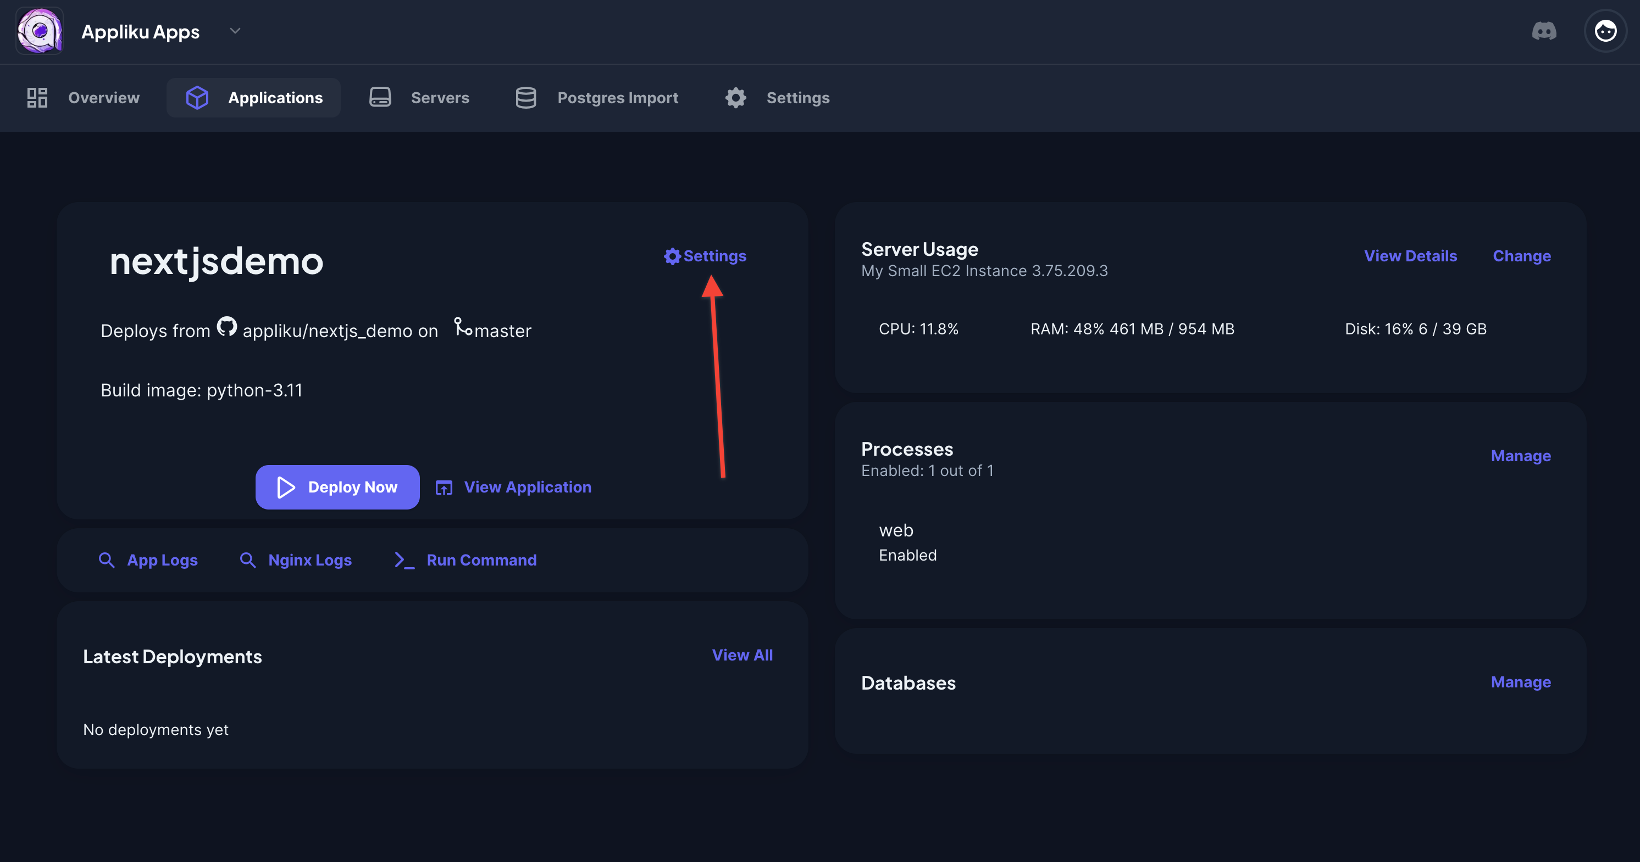Open the View Application link
Image resolution: width=1640 pixels, height=862 pixels.
pyautogui.click(x=513, y=488)
